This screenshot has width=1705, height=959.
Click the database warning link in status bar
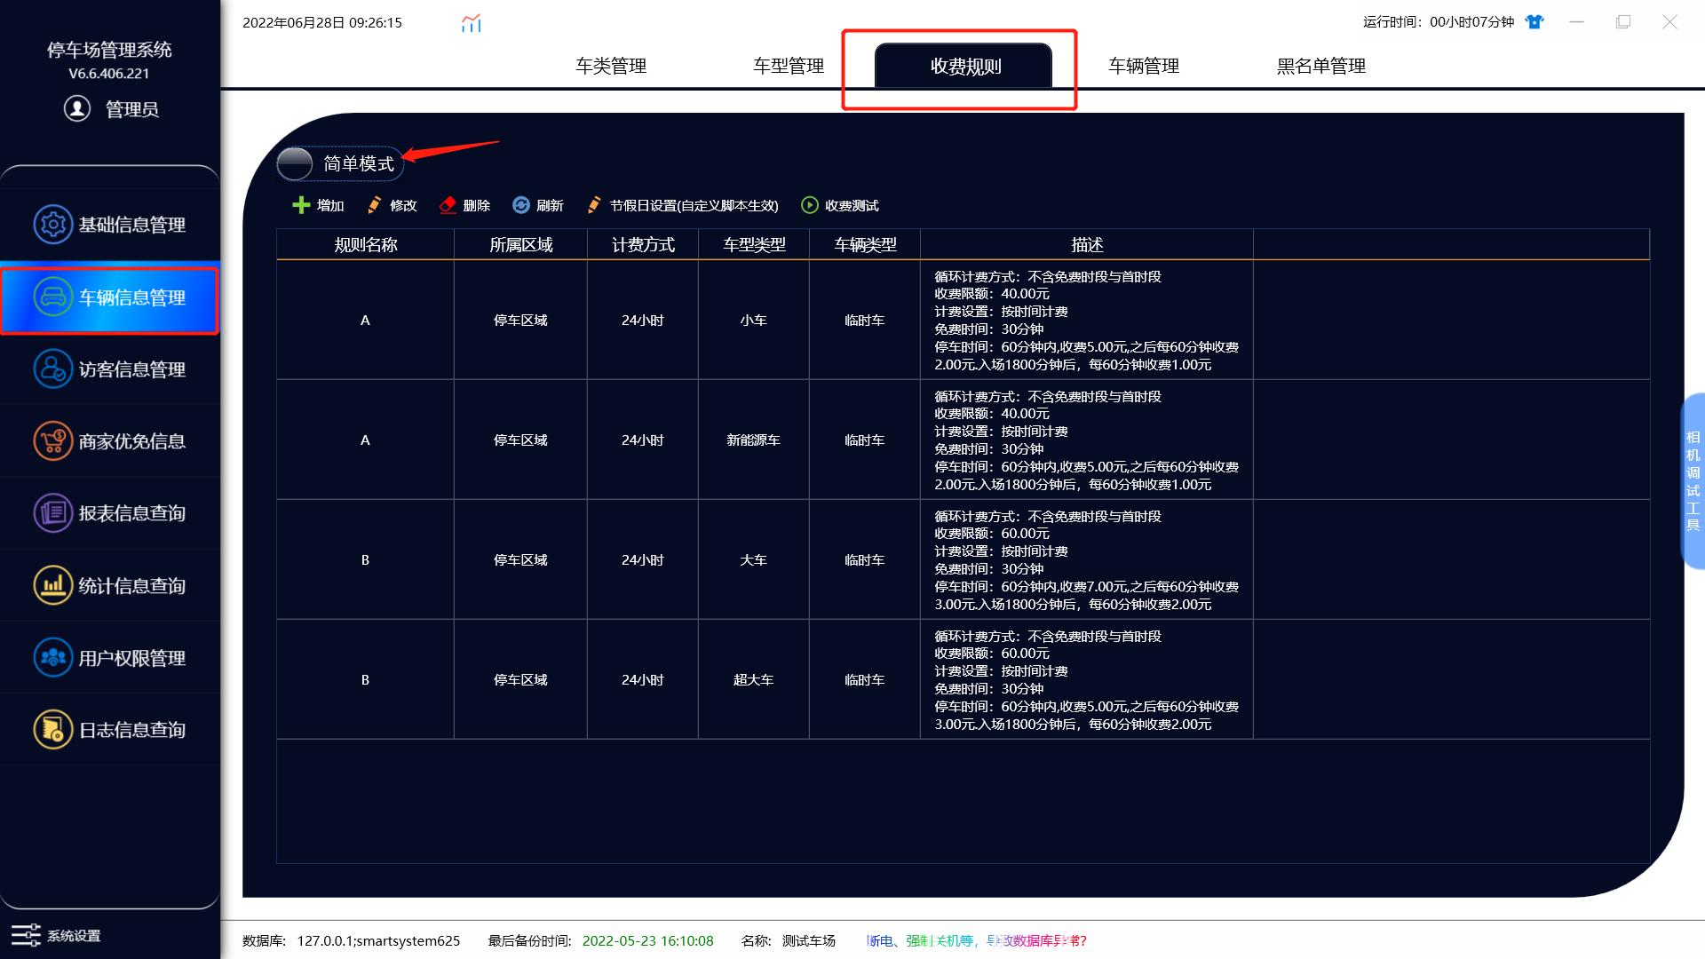click(976, 940)
